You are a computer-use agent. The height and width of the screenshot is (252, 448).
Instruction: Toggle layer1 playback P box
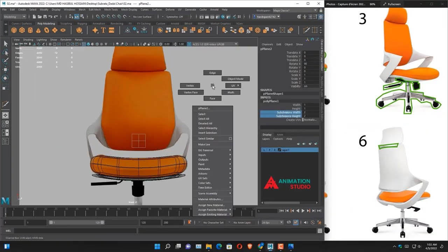pos(269,150)
